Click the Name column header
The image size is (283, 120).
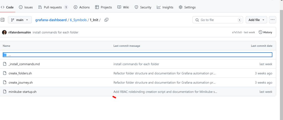6,46
